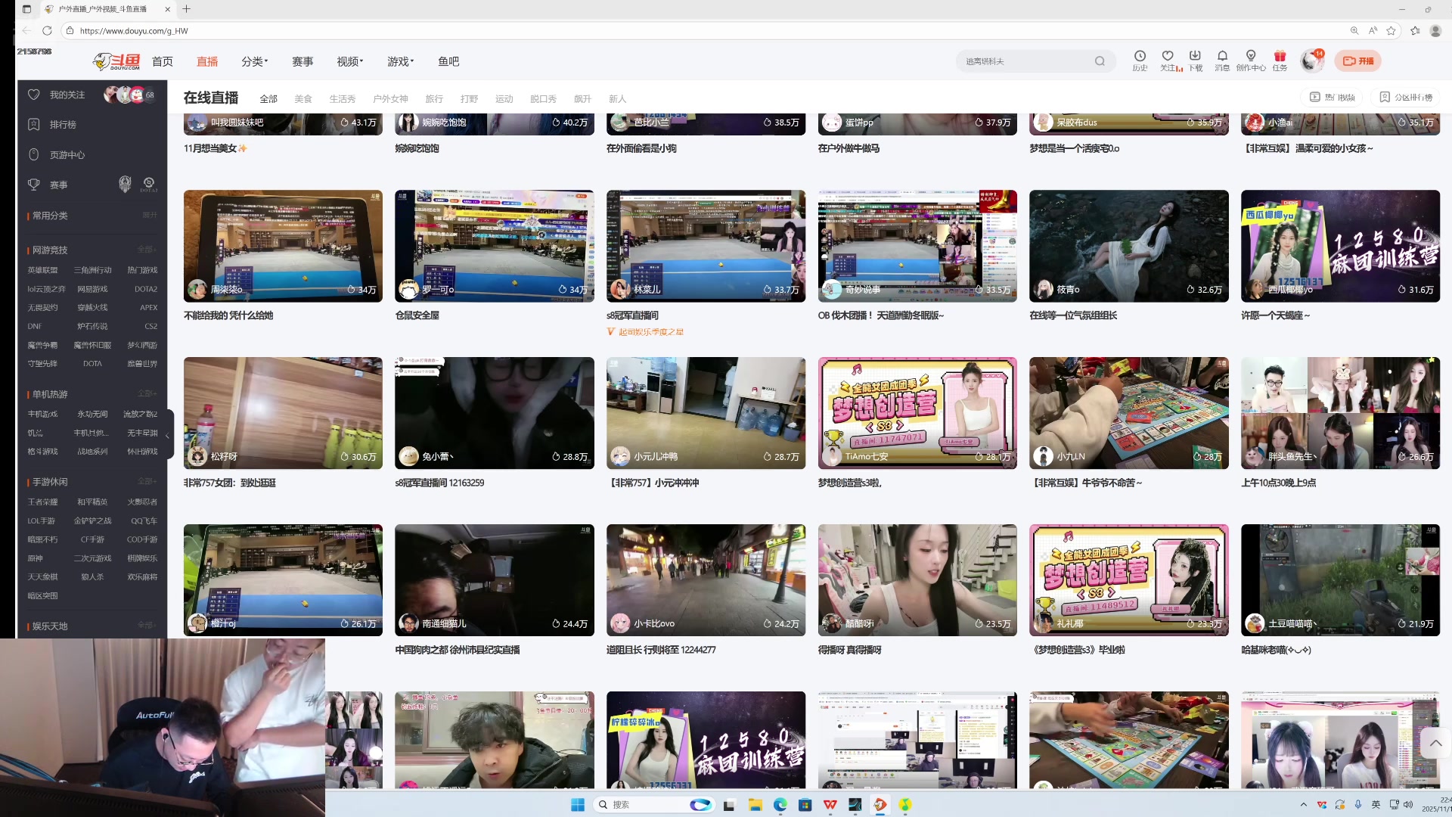The width and height of the screenshot is (1452, 817).
Task: Click the orange 开播 button
Action: pos(1358,61)
